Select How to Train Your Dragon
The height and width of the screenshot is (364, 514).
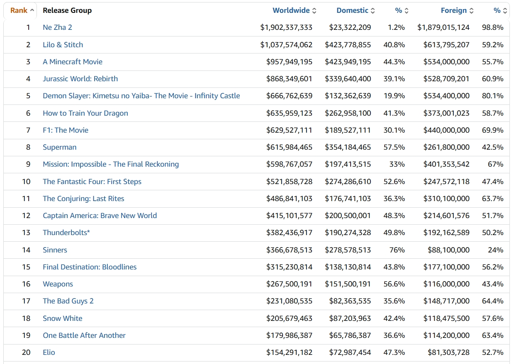pyautogui.click(x=85, y=113)
